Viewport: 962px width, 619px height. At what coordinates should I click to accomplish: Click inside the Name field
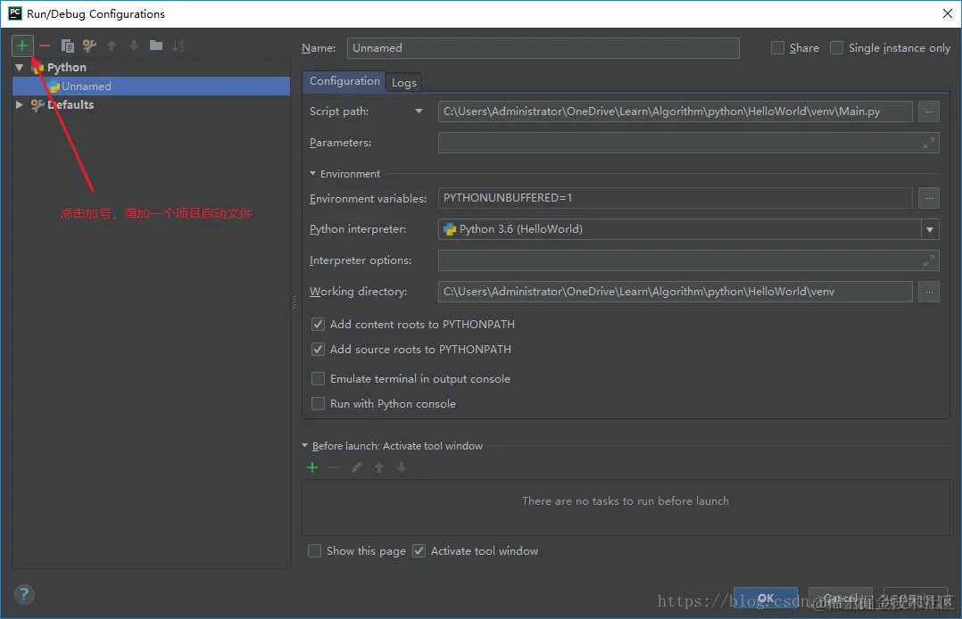[x=543, y=48]
